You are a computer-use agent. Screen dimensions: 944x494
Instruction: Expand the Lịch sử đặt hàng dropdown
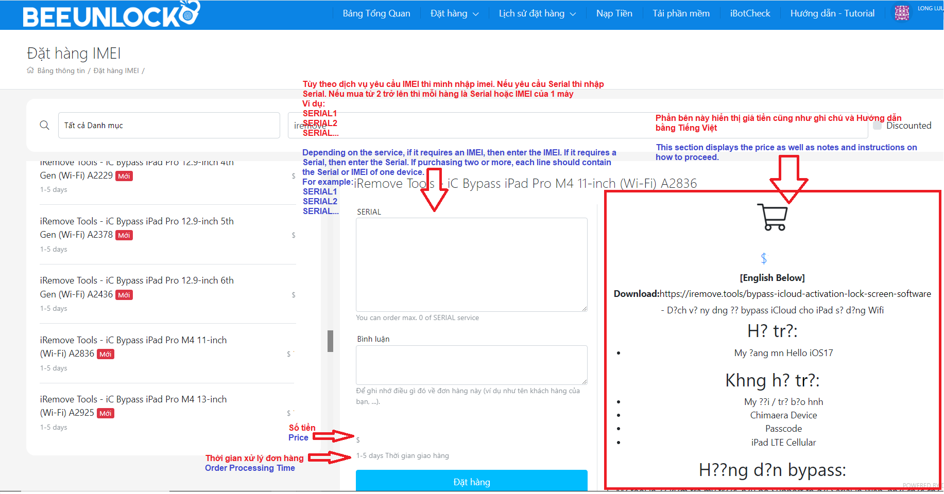[537, 13]
